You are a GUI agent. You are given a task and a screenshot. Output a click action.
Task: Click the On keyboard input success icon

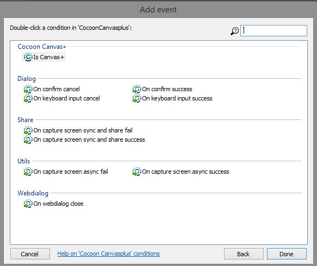click(136, 98)
